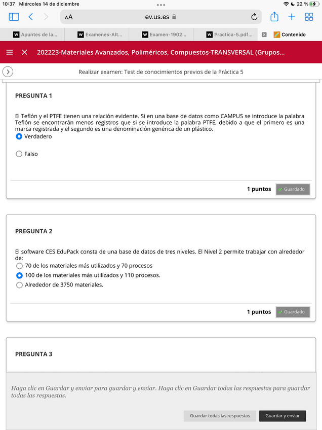322x430 pixels.
Task: Choose '70 de los materiales' option
Action: tap(19, 266)
